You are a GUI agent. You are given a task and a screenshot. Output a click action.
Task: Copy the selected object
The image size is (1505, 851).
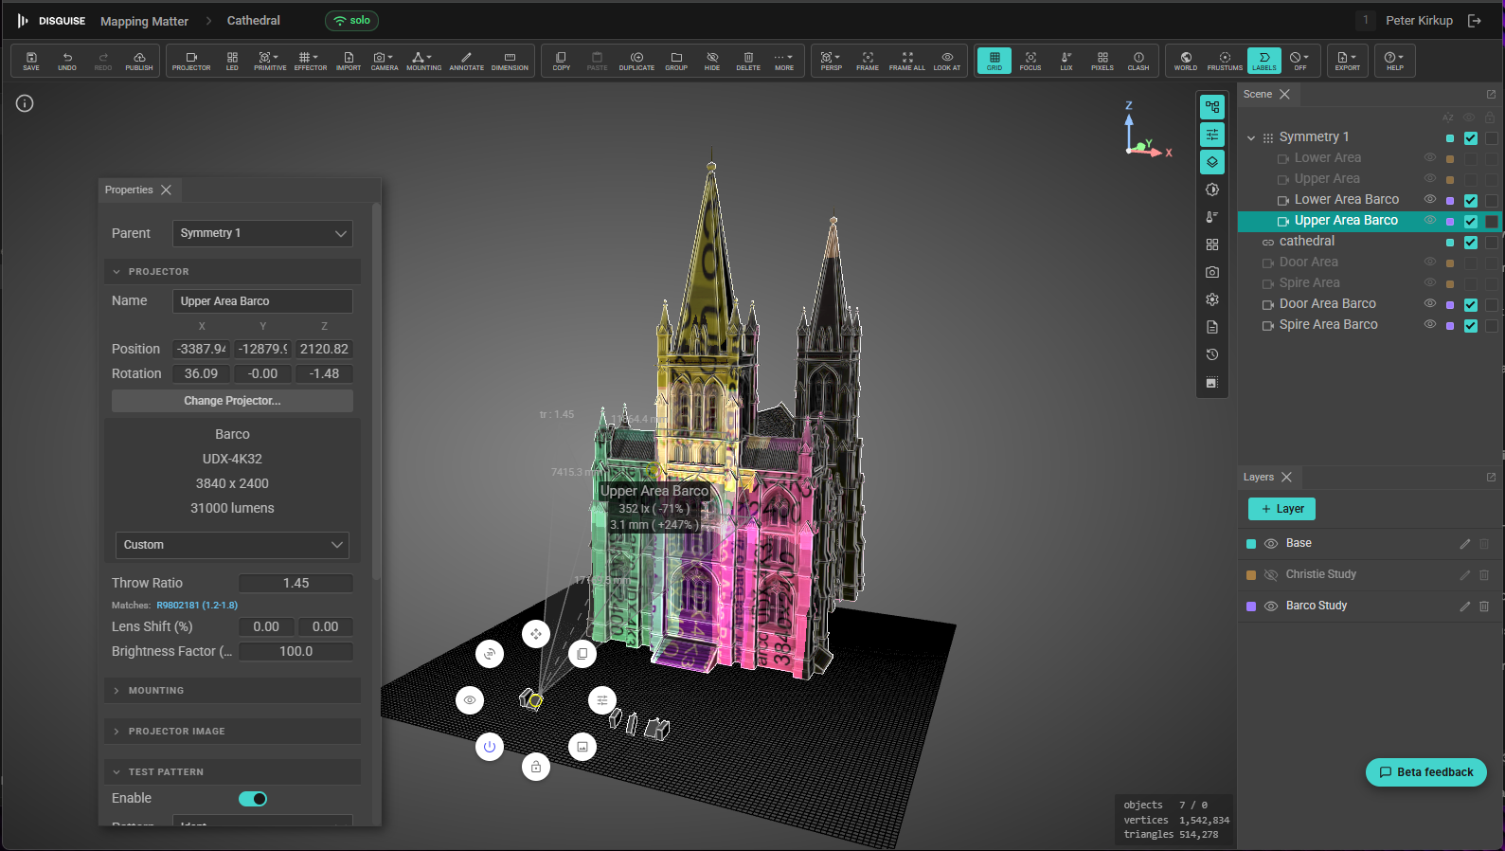pyautogui.click(x=562, y=61)
